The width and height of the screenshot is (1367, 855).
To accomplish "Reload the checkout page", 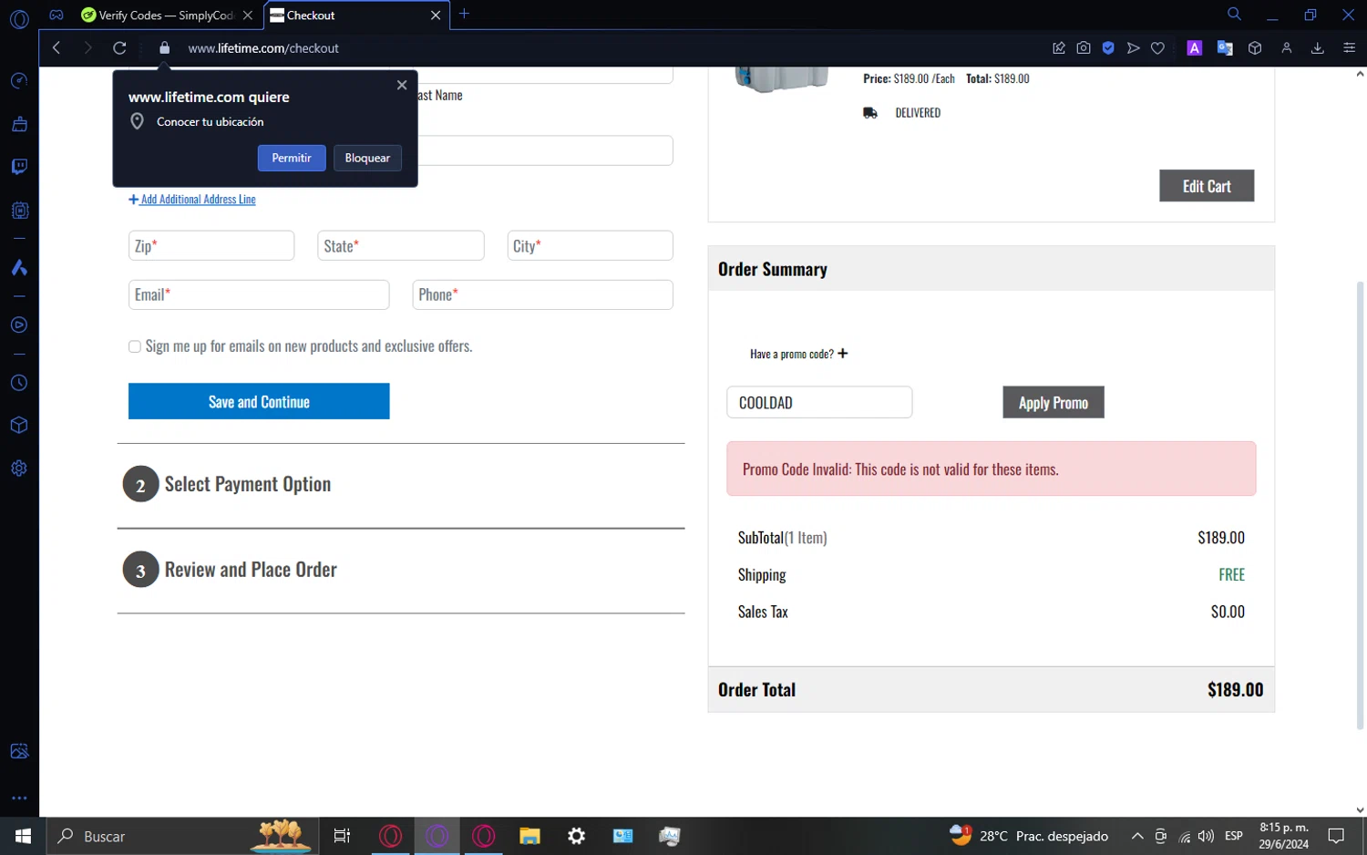I will click(x=119, y=48).
